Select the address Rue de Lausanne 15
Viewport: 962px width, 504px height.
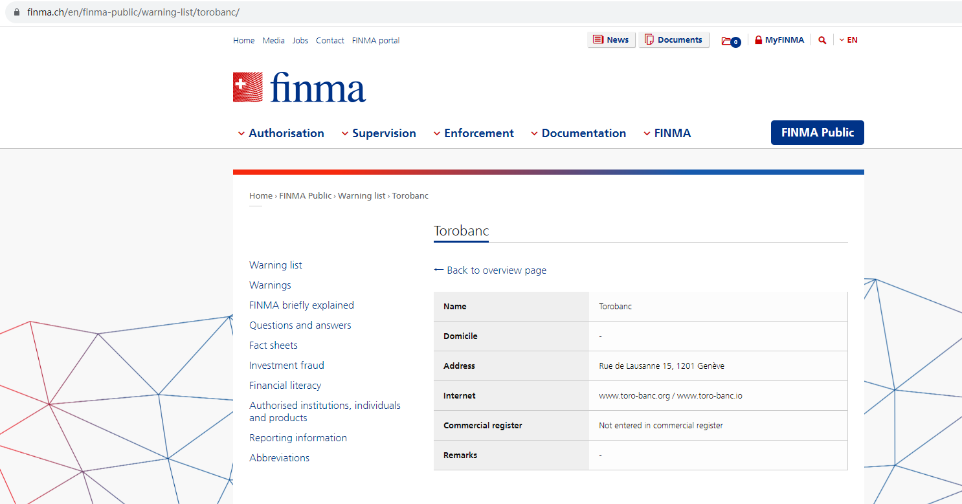coord(662,366)
